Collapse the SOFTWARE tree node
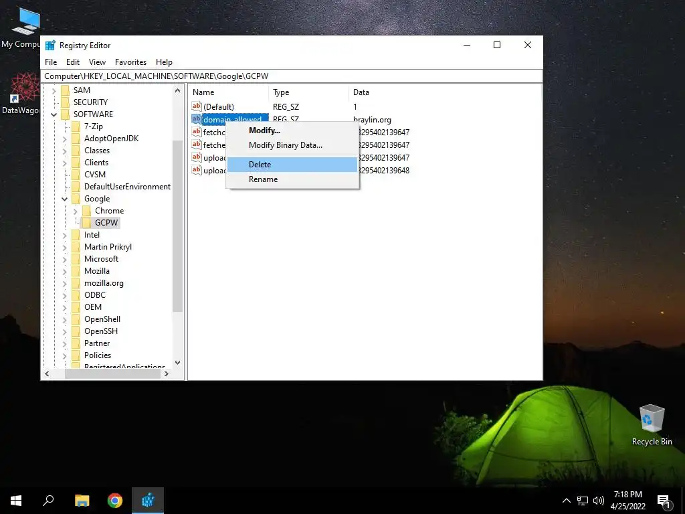This screenshot has width=685, height=514. (54, 114)
